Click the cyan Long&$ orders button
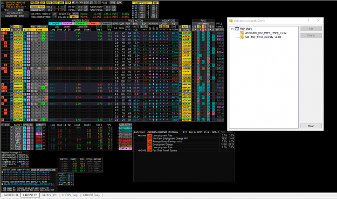Screen dimensions: 337x199 click(x=55, y=23)
